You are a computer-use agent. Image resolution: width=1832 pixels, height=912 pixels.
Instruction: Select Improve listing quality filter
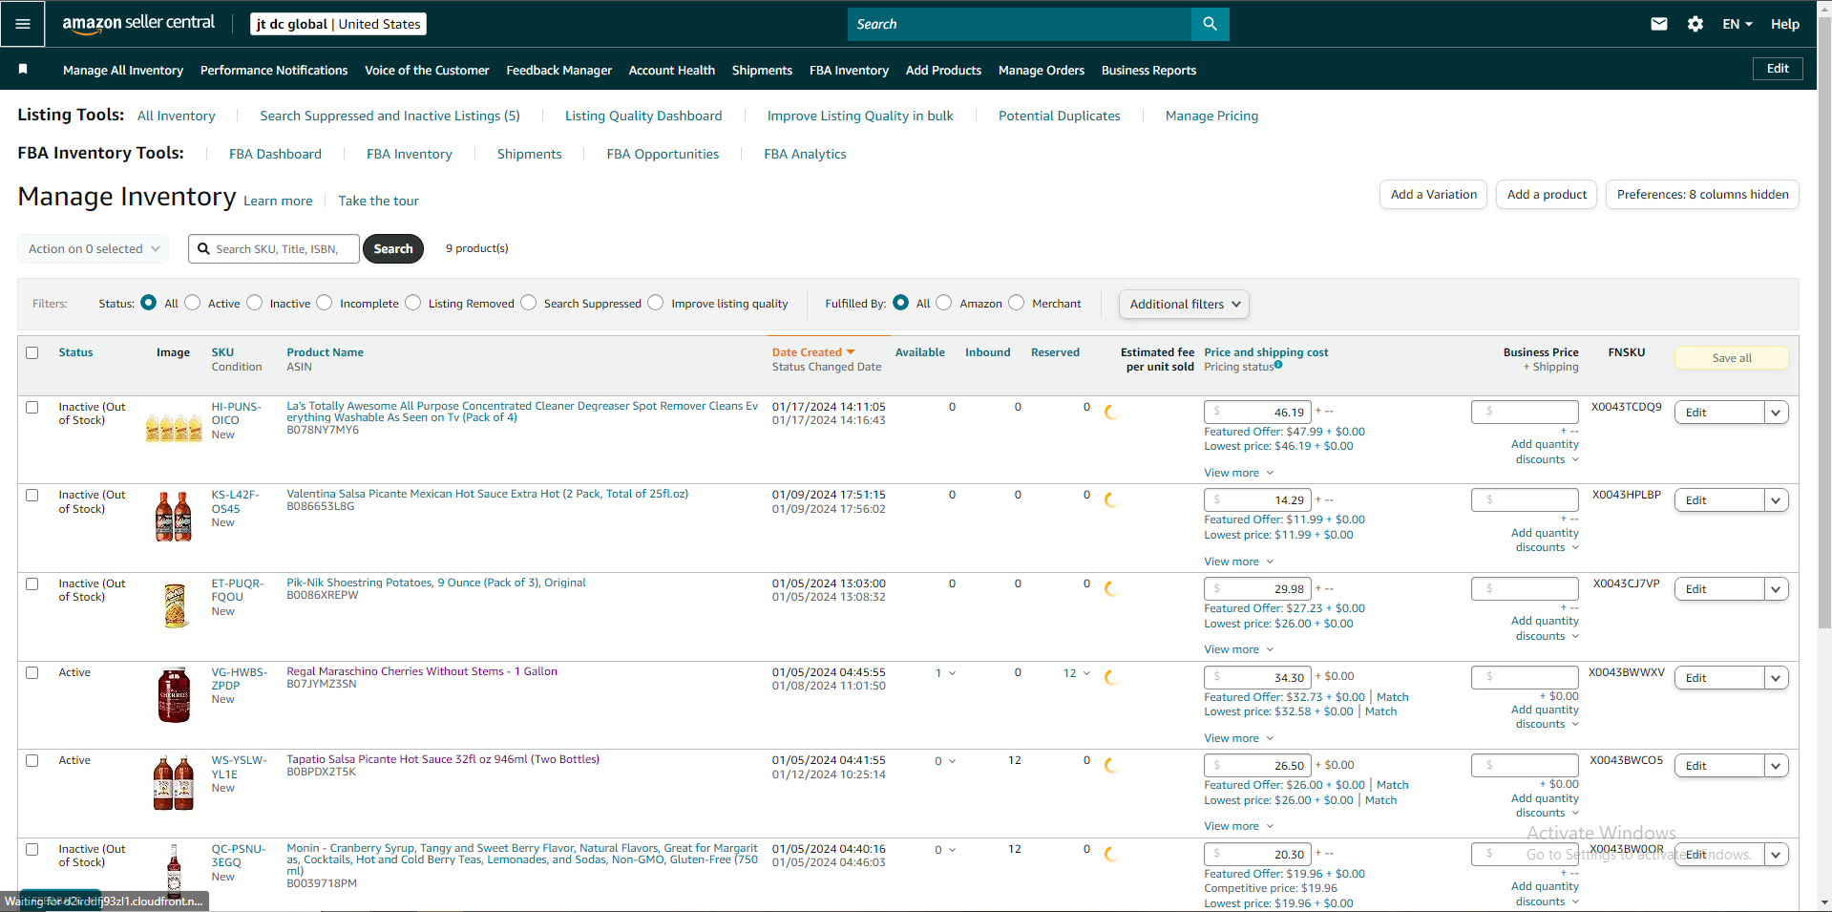coord(656,303)
